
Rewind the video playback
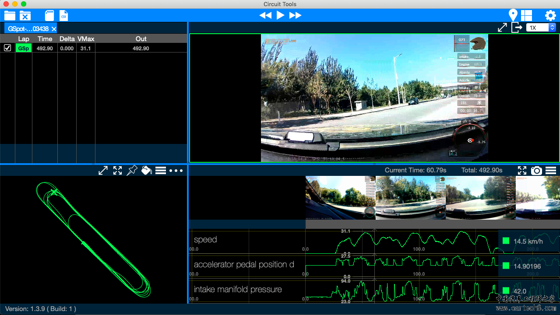click(265, 15)
